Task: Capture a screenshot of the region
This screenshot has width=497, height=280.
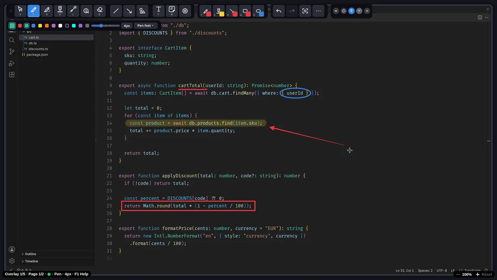Action: [305, 11]
